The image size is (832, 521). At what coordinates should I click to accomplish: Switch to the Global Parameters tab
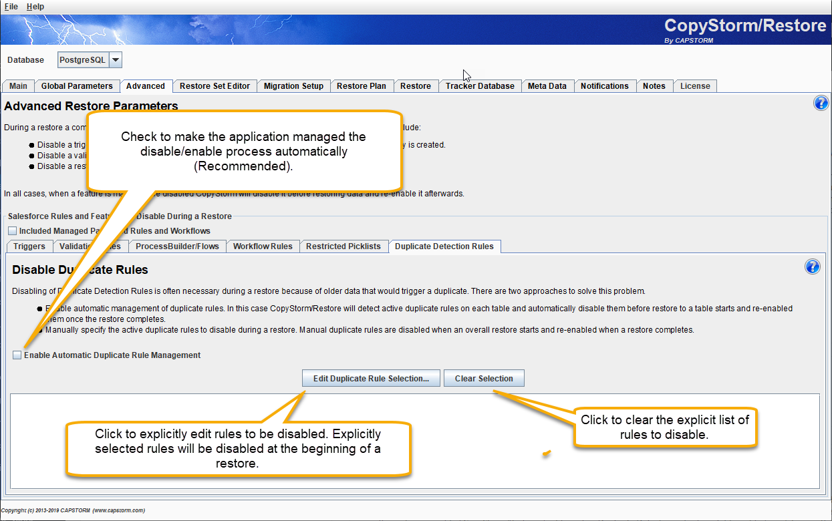[x=77, y=86]
